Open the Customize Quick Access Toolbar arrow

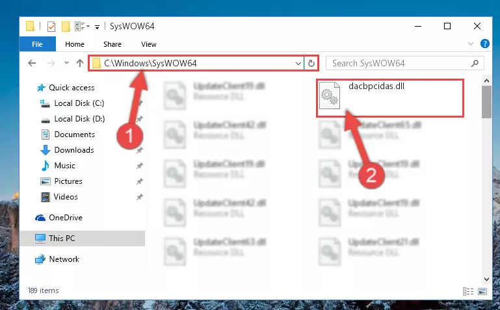pos(97,27)
